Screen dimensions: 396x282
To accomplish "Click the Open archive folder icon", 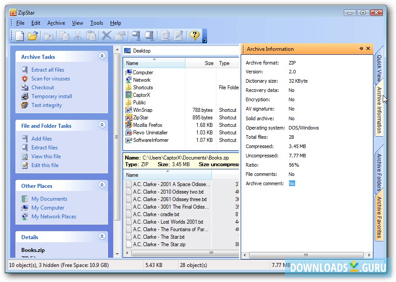I will [x=32, y=36].
